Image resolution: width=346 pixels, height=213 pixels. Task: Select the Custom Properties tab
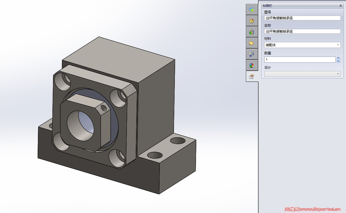[252, 76]
